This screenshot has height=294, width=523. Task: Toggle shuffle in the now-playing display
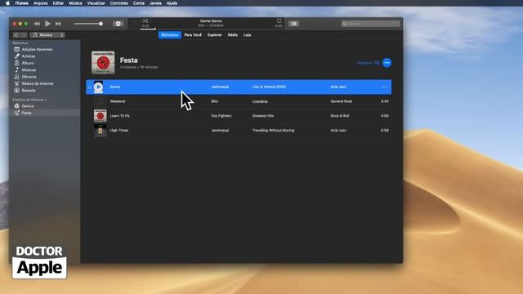[145, 21]
